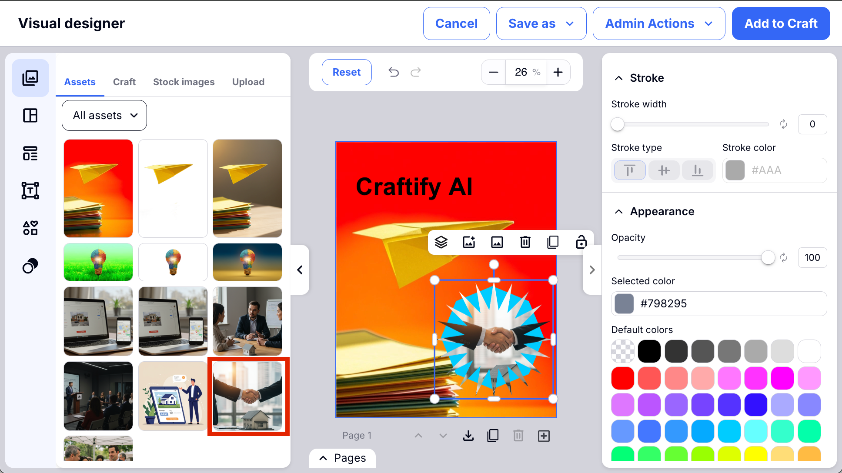This screenshot has width=842, height=473.
Task: Click the Add to Craft button
Action: 781,23
